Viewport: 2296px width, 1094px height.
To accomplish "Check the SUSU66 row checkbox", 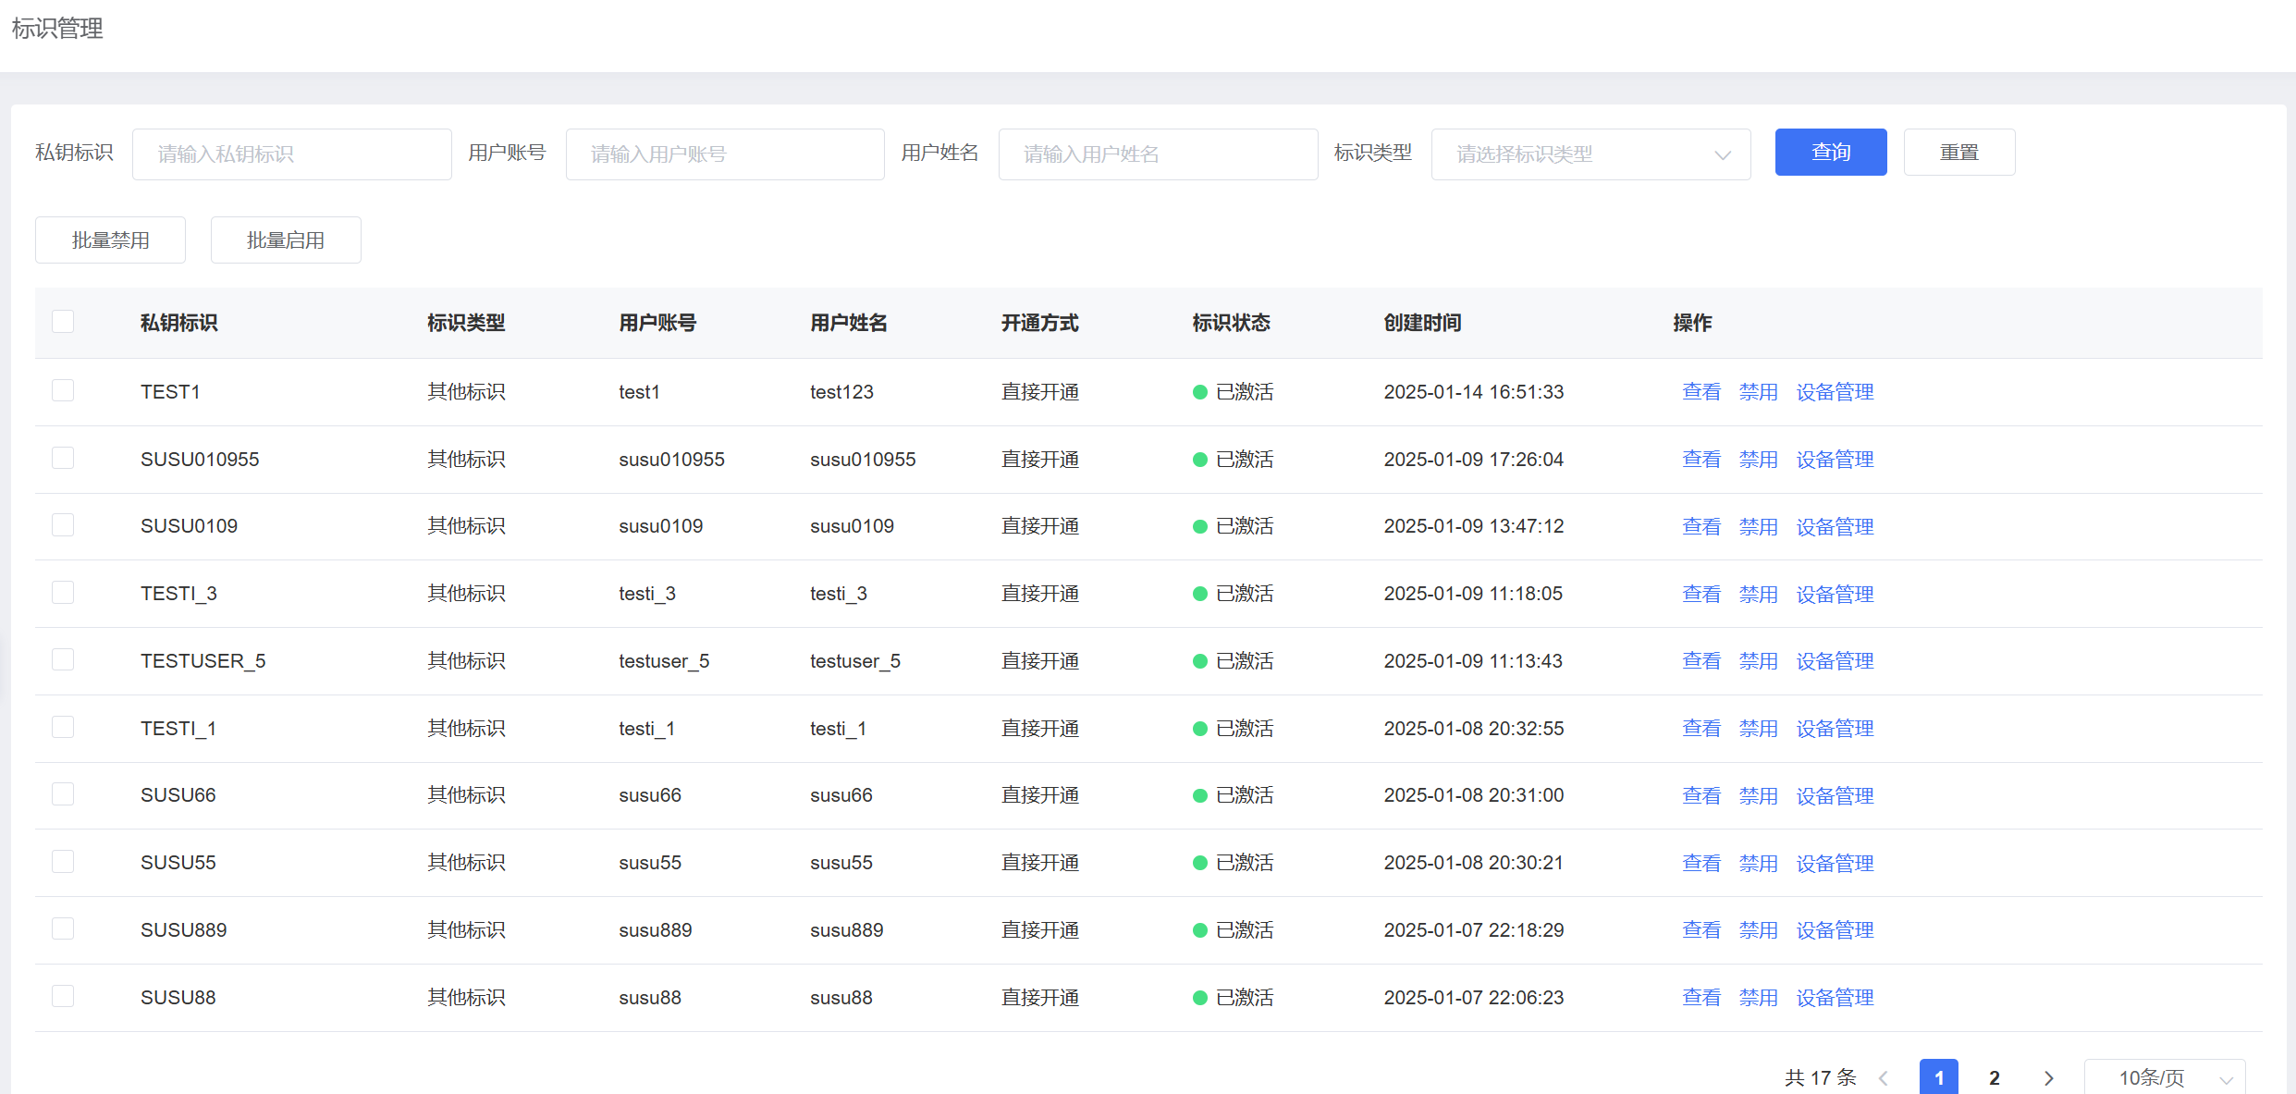I will coord(63,793).
